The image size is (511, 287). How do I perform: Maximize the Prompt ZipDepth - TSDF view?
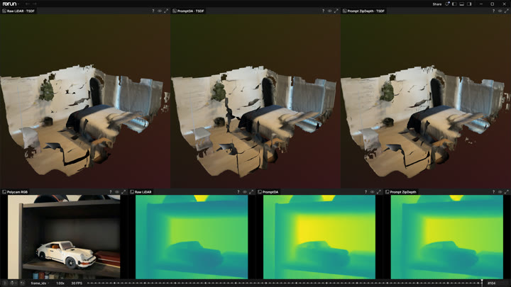point(507,11)
